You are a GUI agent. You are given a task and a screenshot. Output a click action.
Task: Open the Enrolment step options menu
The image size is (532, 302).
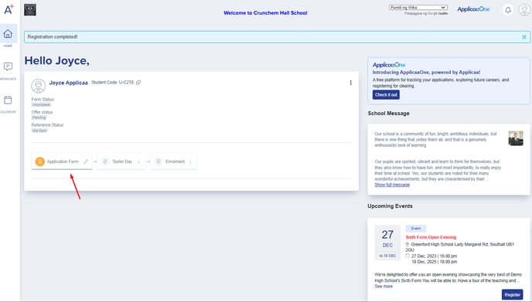coord(190,161)
